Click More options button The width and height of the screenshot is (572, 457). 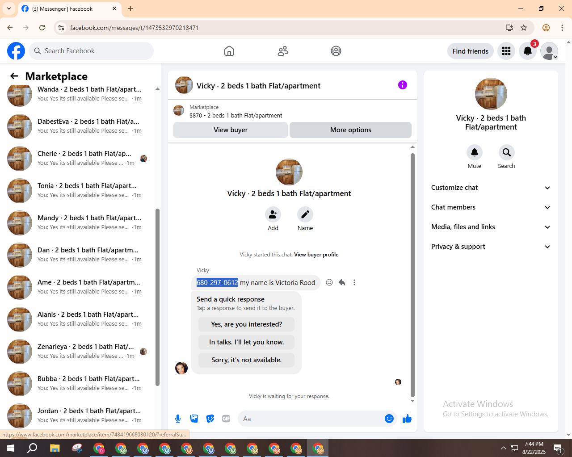tap(350, 130)
